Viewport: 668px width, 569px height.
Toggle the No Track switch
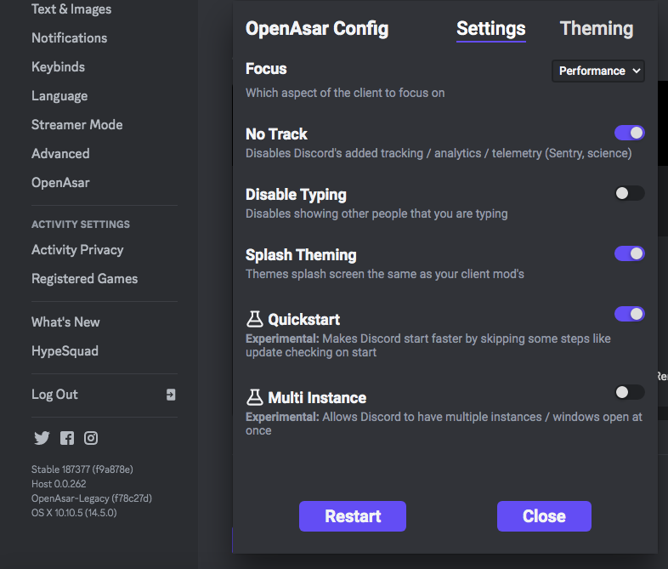click(629, 133)
